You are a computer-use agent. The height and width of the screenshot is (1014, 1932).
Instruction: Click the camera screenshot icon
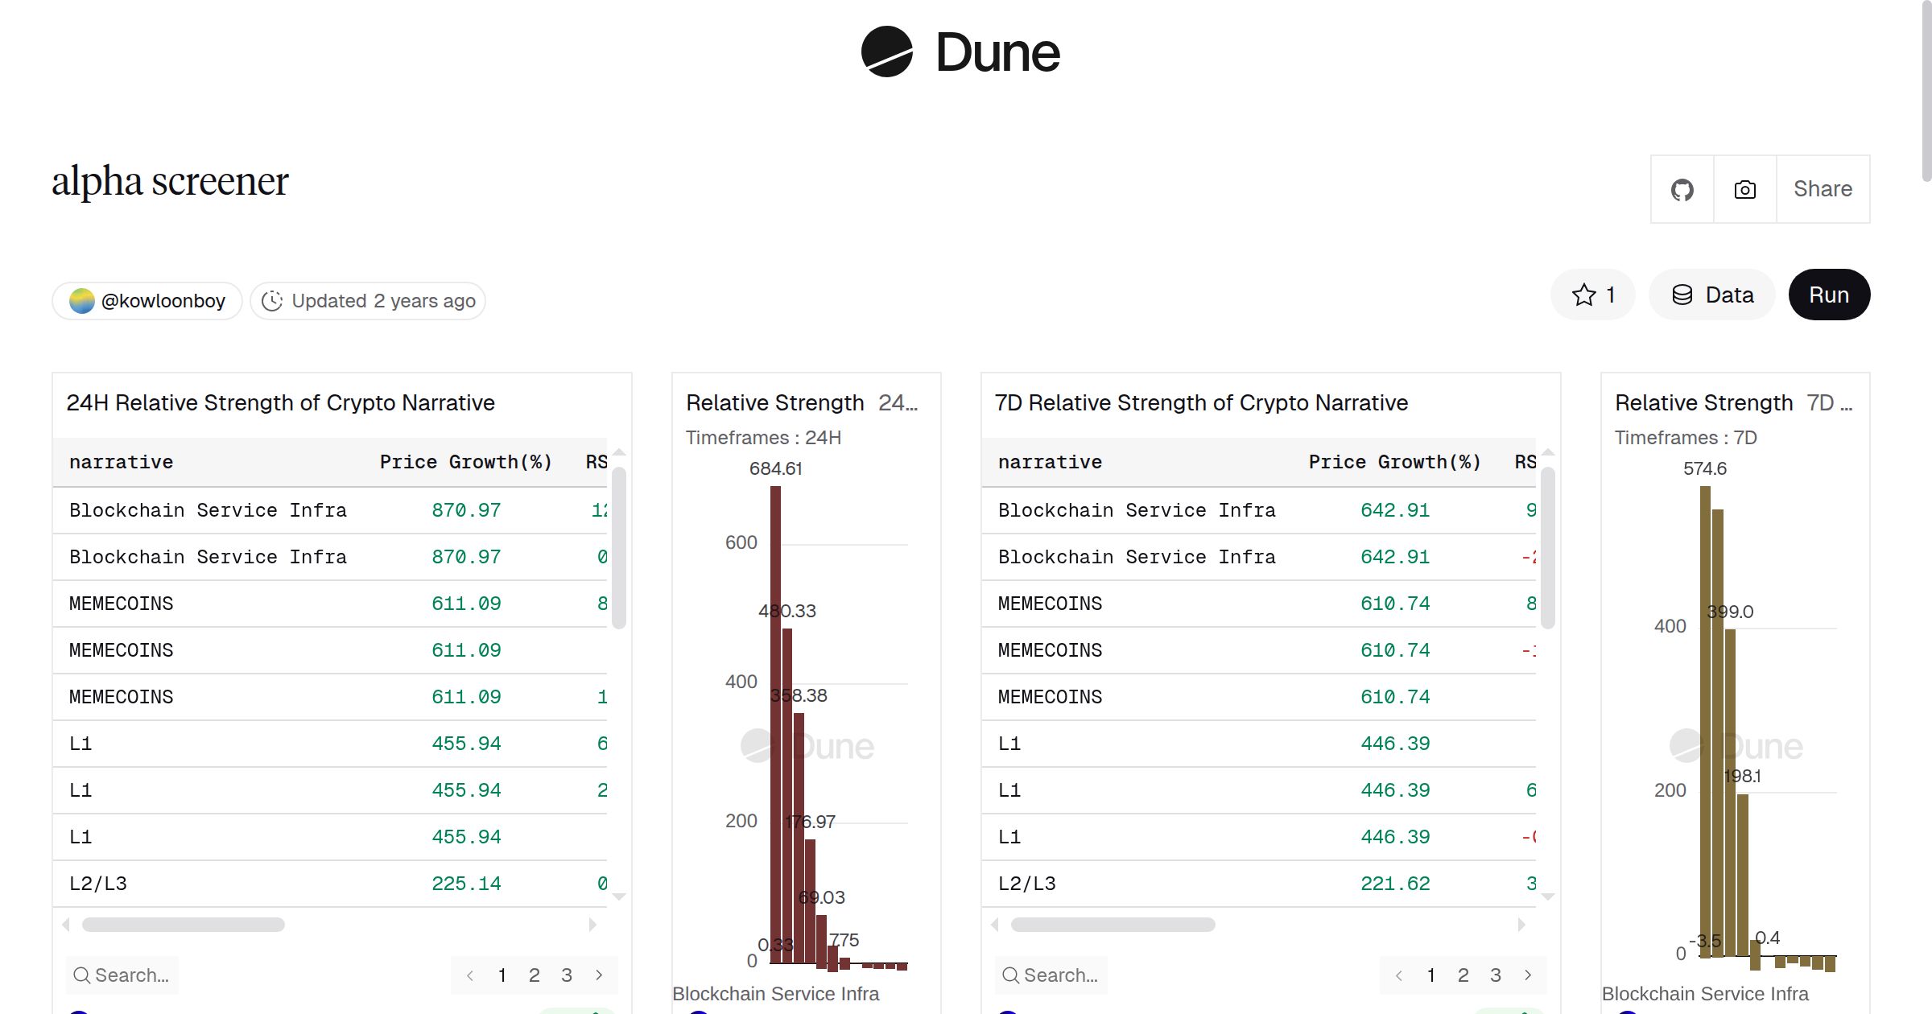tap(1744, 189)
